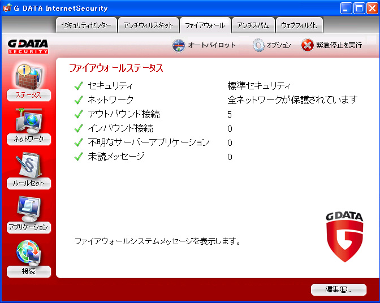Click the オートパイロット text link
Screen dimensions: 380x303
[211, 45]
